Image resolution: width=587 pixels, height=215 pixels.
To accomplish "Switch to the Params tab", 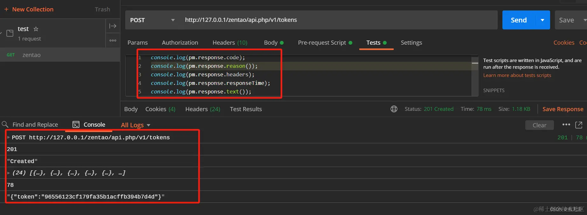I will (x=138, y=42).
